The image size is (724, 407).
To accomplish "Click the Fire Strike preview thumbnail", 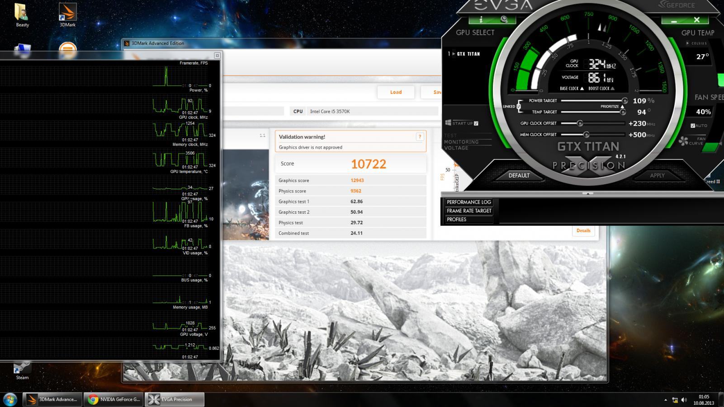I will pyautogui.click(x=246, y=194).
